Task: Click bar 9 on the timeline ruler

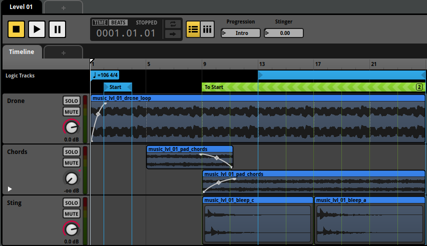Action: pyautogui.click(x=205, y=64)
